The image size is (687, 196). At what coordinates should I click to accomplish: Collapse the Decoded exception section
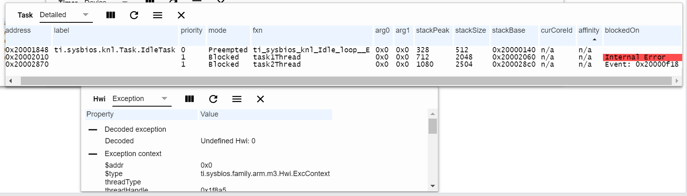93,130
